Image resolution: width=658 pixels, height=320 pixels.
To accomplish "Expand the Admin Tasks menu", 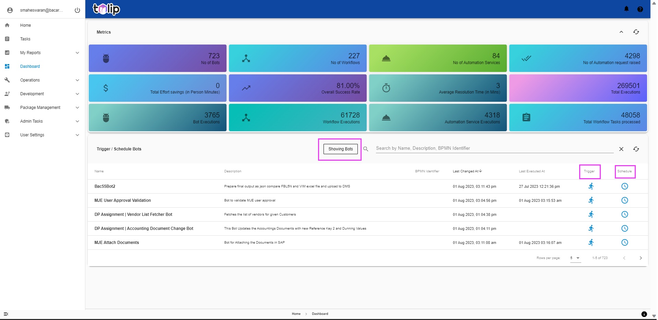I will pos(42,121).
